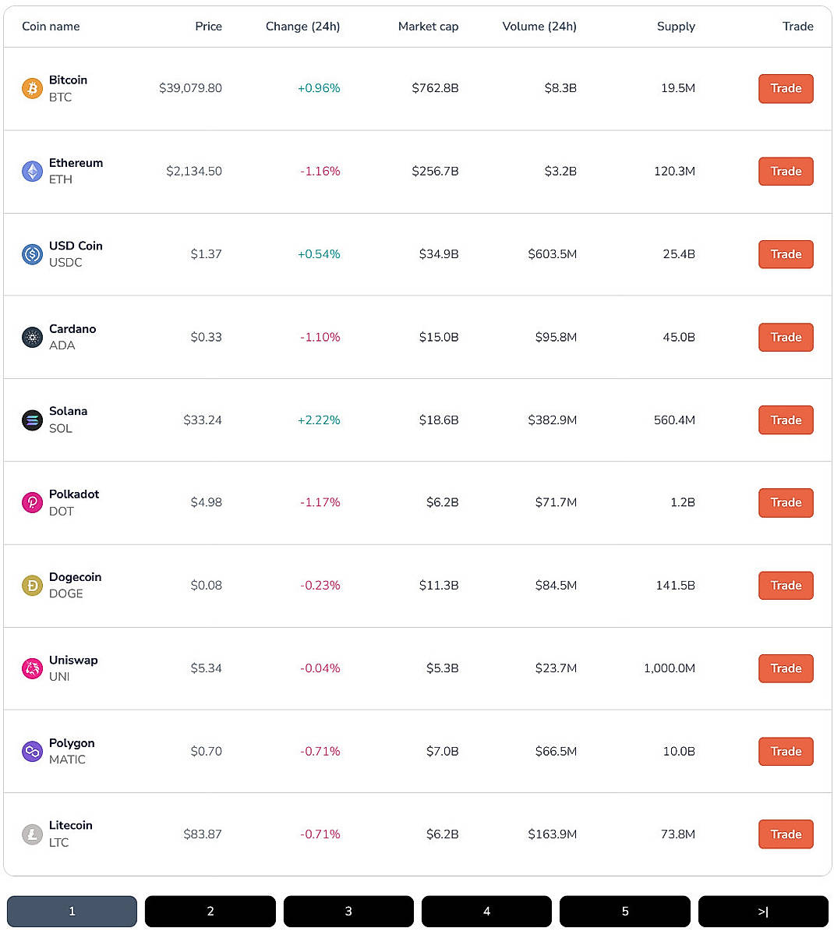
Task: Click the Bitcoin BTC coin icon
Action: pos(32,88)
